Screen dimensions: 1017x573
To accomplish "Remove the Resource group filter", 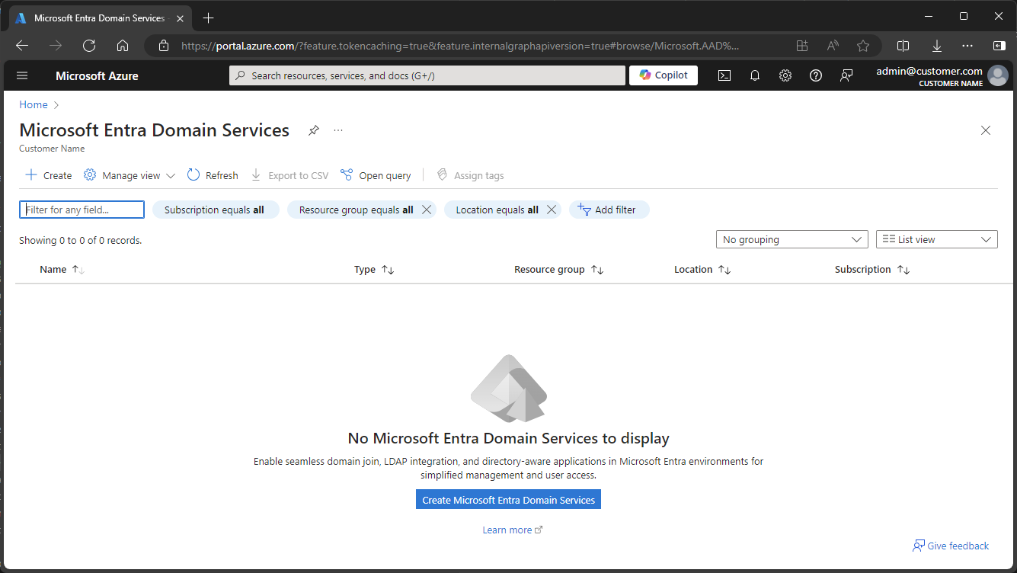I will pos(427,210).
